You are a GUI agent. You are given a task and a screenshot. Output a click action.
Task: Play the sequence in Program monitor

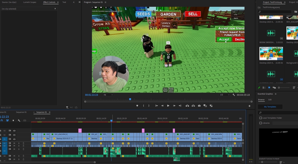point(168,106)
